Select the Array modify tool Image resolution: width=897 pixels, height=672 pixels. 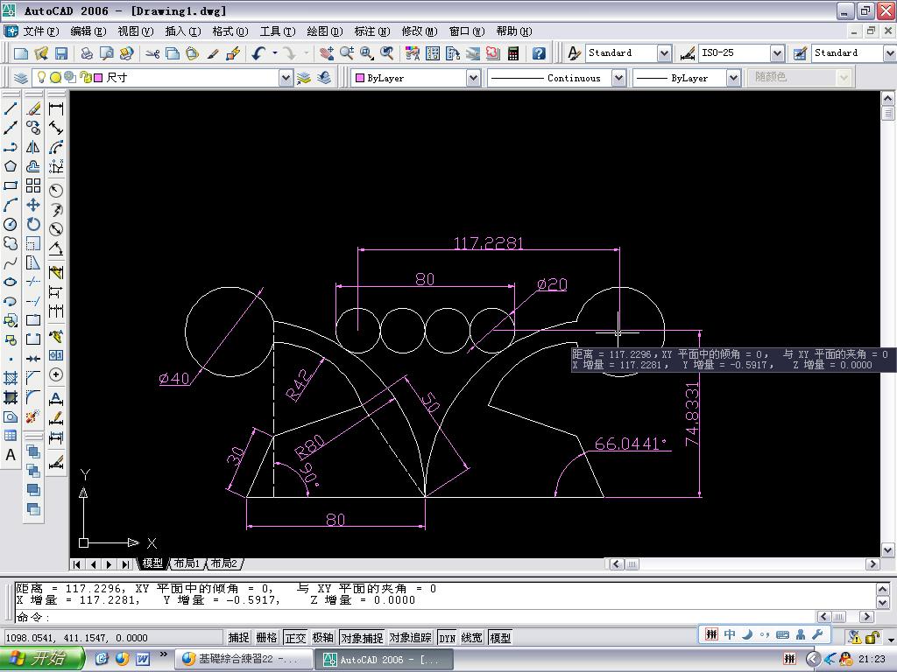click(33, 185)
